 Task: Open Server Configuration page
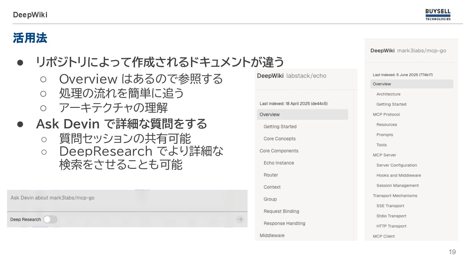pos(397,165)
